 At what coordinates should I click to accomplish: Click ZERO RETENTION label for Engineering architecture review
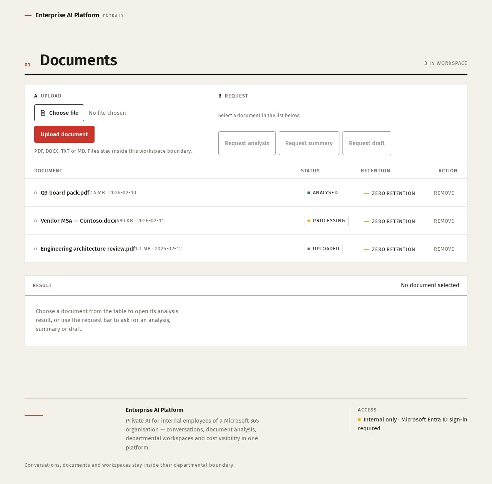tap(390, 249)
